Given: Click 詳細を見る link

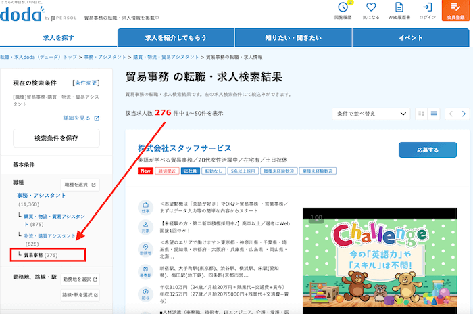Looking at the screenshot, I should click(x=76, y=118).
